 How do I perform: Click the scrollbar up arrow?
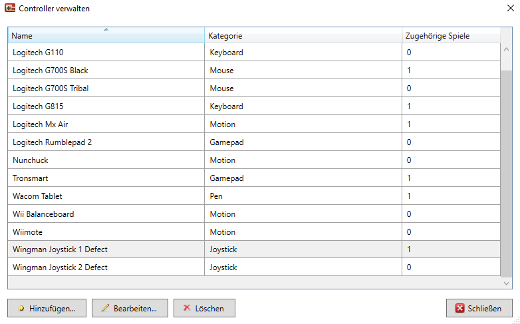[x=506, y=49]
